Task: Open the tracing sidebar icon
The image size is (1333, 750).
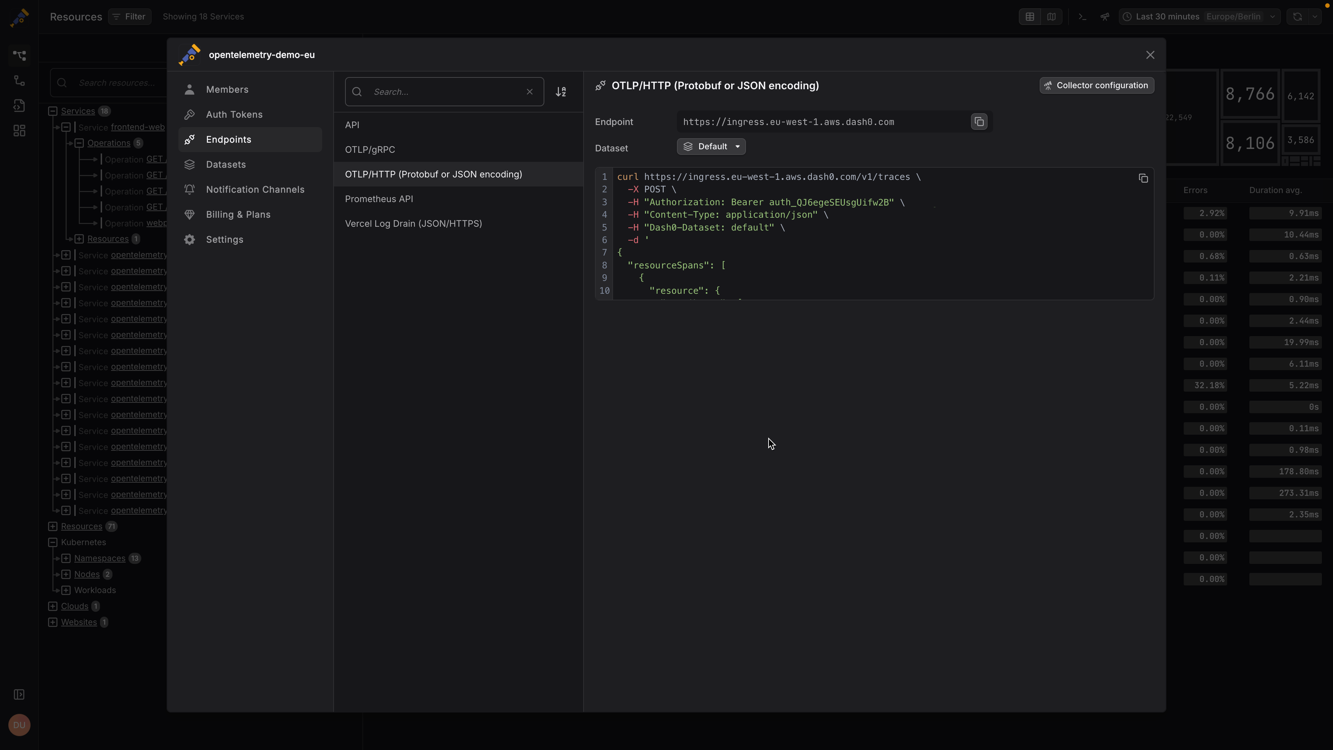Action: coord(19,81)
